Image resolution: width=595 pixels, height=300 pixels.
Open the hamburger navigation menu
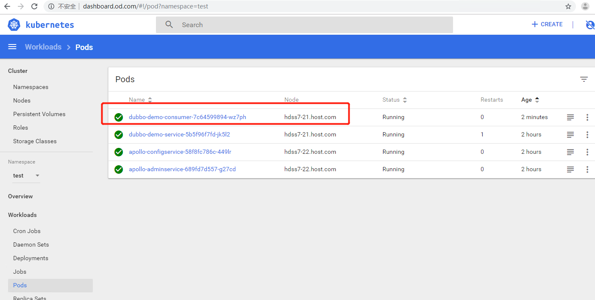pos(12,47)
